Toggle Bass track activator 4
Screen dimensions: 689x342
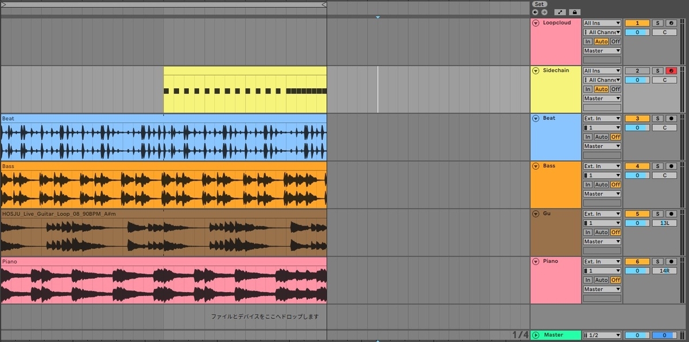click(637, 166)
